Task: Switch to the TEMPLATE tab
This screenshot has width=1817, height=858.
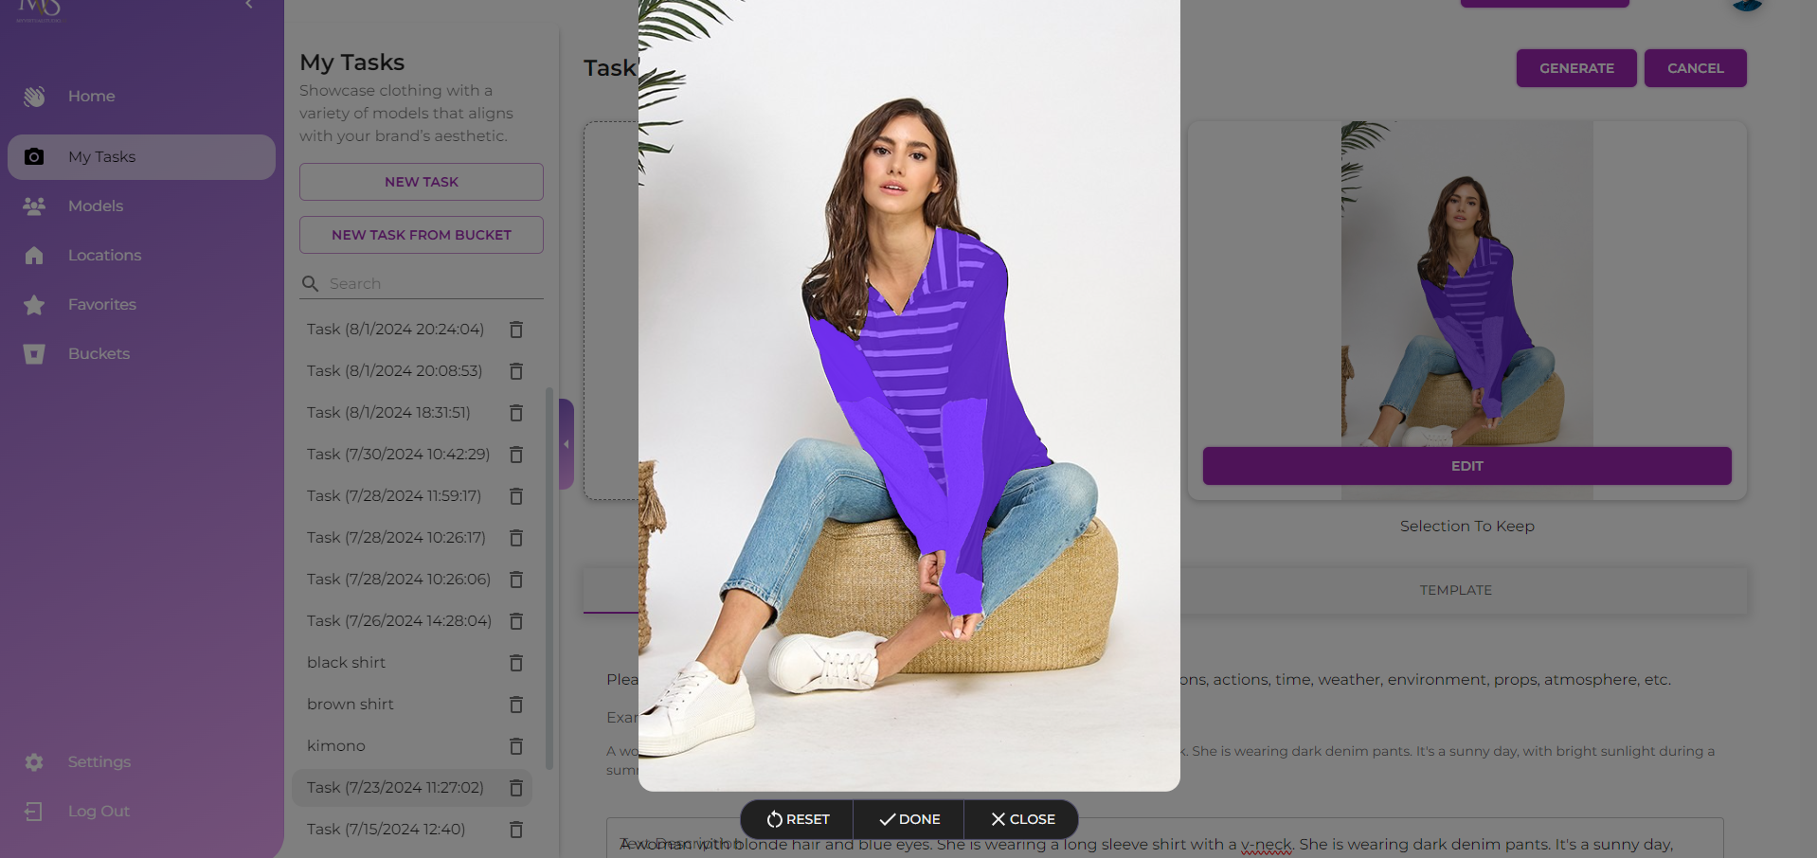Action: tap(1455, 590)
